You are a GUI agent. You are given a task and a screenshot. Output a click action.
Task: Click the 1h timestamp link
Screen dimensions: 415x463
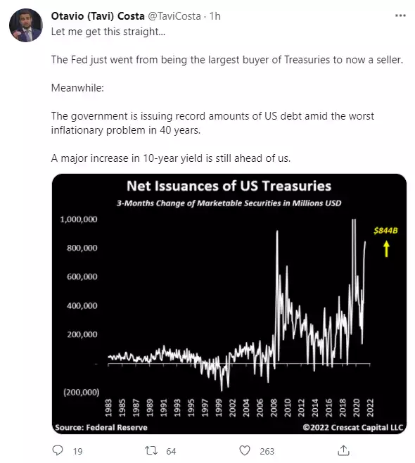215,16
